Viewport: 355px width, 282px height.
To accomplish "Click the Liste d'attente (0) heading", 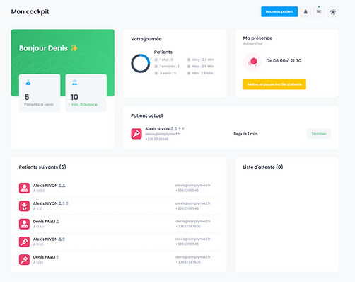I will 263,167.
